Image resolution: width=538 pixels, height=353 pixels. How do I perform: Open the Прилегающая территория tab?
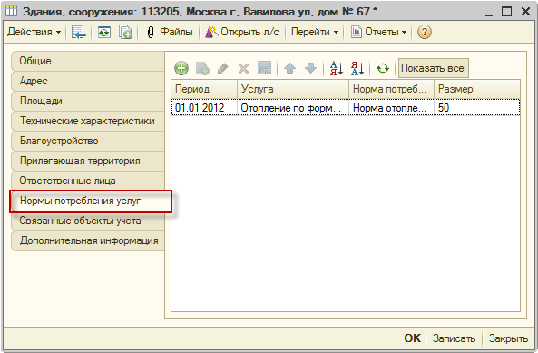(x=88, y=161)
